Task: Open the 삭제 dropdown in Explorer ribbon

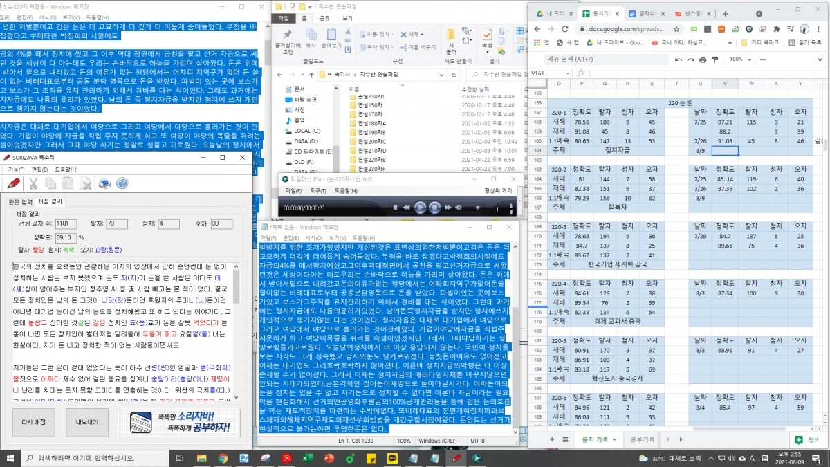Action: [x=414, y=34]
